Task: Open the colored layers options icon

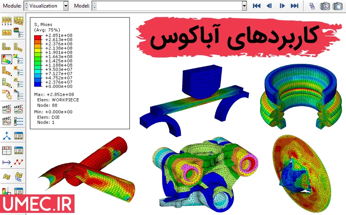Action: [x=19, y=33]
